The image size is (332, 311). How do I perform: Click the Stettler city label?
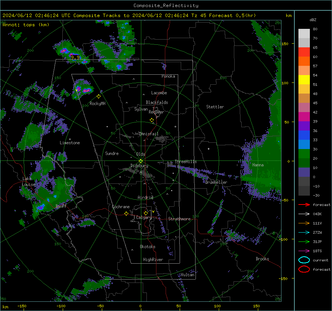pos(215,107)
